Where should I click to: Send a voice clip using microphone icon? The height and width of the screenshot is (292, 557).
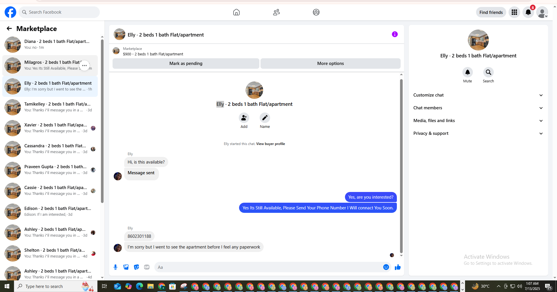[115, 267]
